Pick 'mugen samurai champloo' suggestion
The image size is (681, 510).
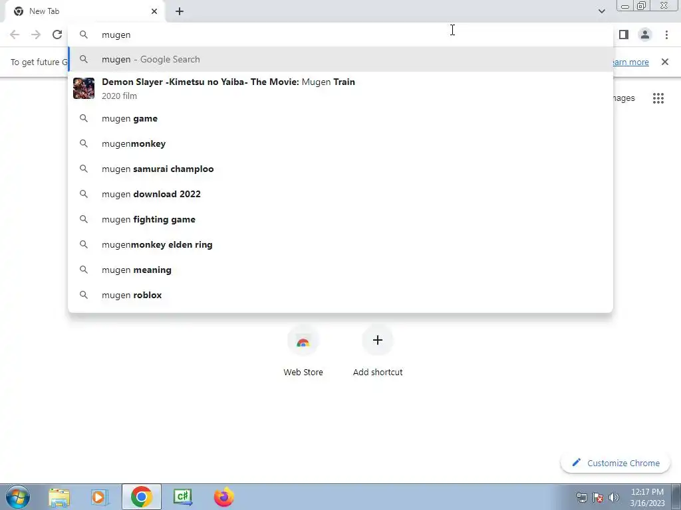(x=341, y=169)
